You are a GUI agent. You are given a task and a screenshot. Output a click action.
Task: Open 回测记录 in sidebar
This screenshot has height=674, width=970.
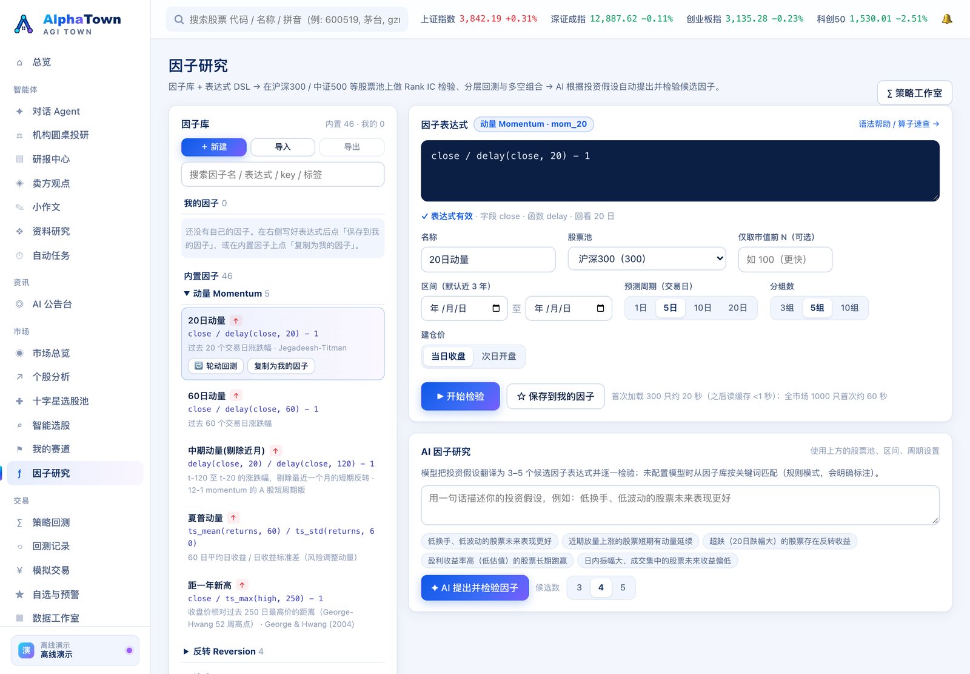(x=75, y=546)
